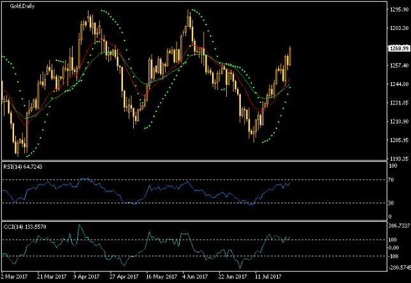Click the 27 Apr 2017 date label

(x=124, y=277)
